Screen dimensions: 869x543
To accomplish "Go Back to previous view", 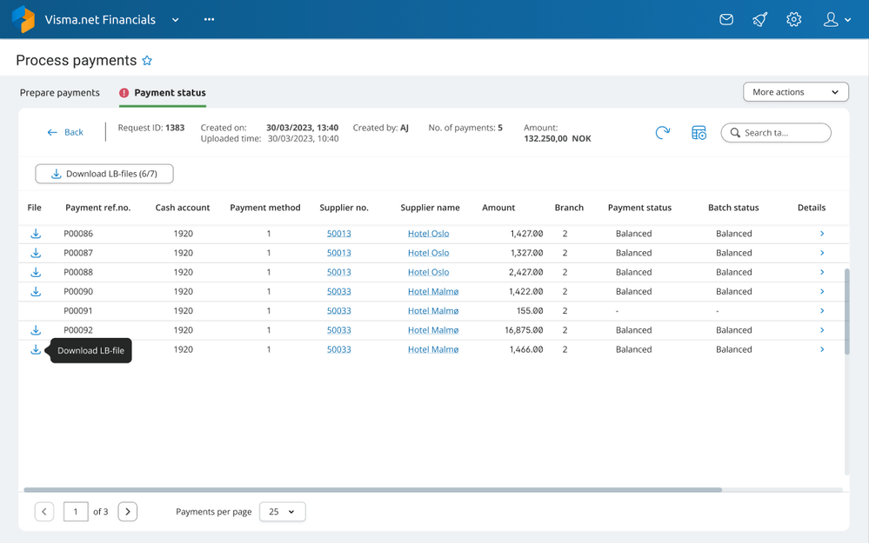I will click(x=65, y=132).
